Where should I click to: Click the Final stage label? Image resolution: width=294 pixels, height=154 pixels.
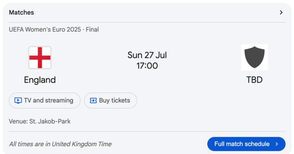click(92, 30)
